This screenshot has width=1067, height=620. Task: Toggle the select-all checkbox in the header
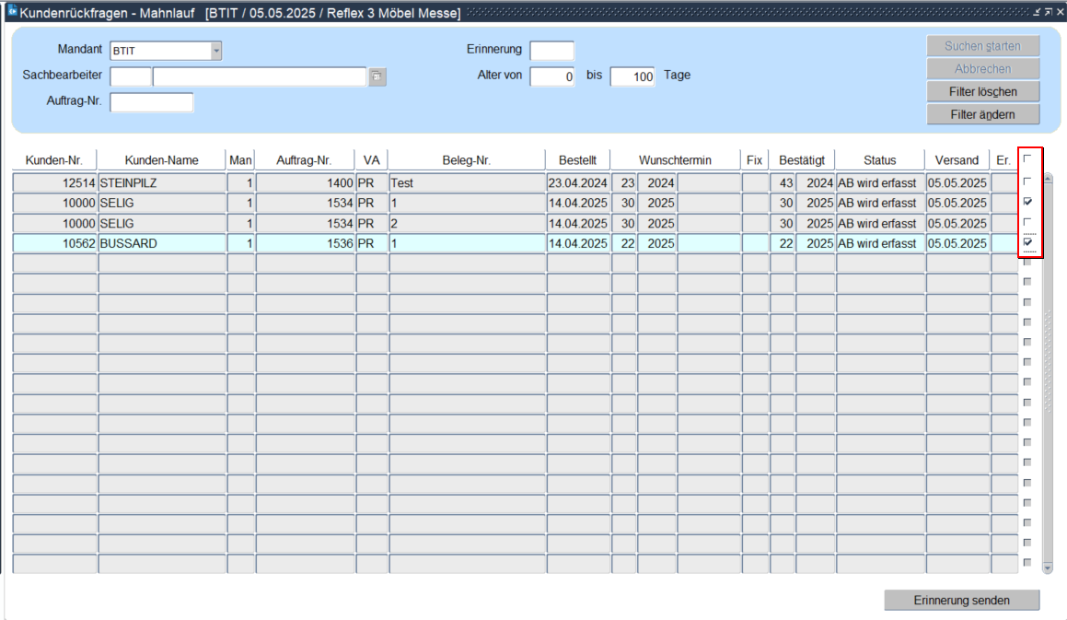point(1027,158)
